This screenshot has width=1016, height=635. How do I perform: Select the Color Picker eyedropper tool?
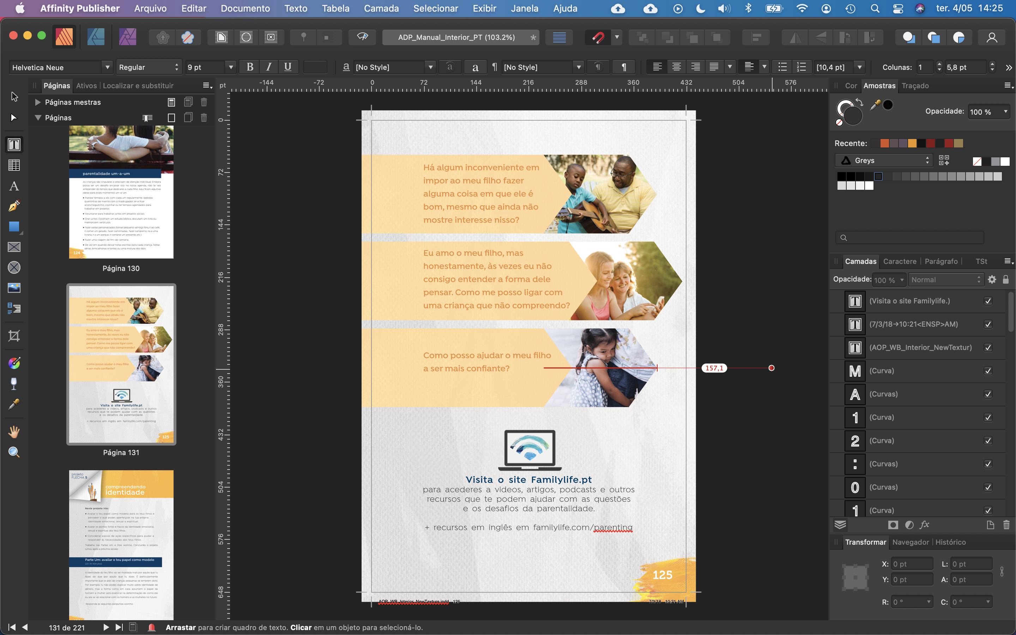tap(14, 404)
